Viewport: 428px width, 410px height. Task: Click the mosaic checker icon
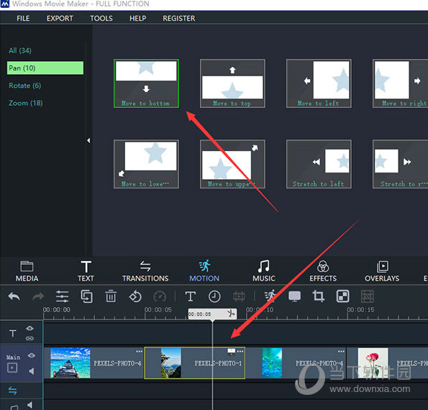point(343,296)
